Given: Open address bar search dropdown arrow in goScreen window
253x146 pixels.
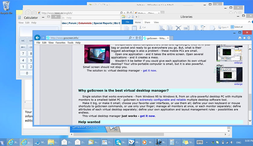Looking at the screenshot, I should (133, 38).
